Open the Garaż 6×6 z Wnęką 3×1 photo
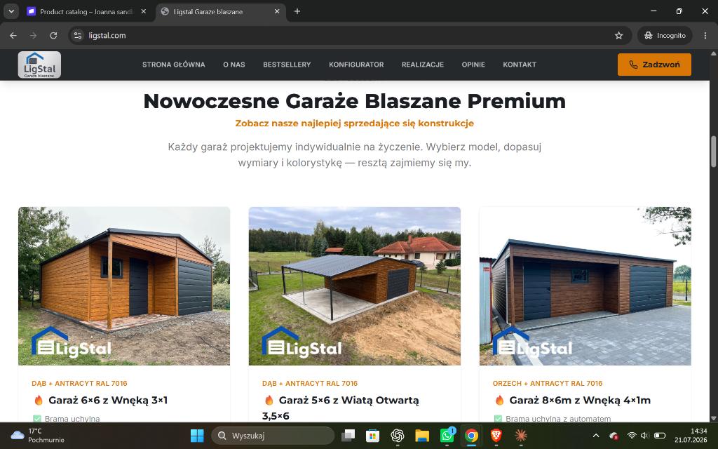This screenshot has width=718, height=449. (x=124, y=286)
